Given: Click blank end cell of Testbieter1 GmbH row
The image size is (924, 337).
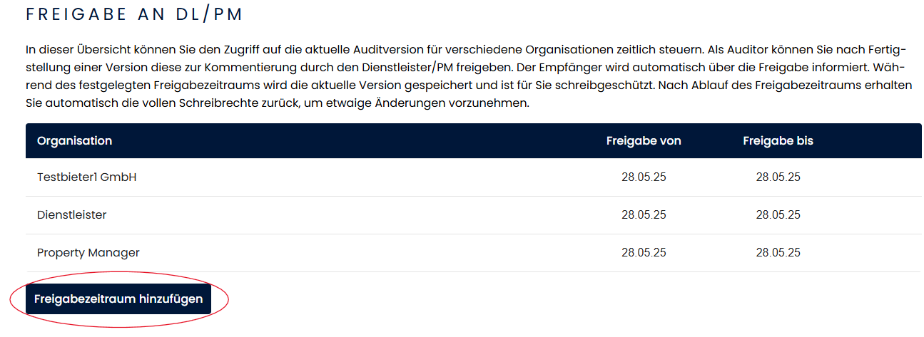Looking at the screenshot, I should (x=878, y=177).
